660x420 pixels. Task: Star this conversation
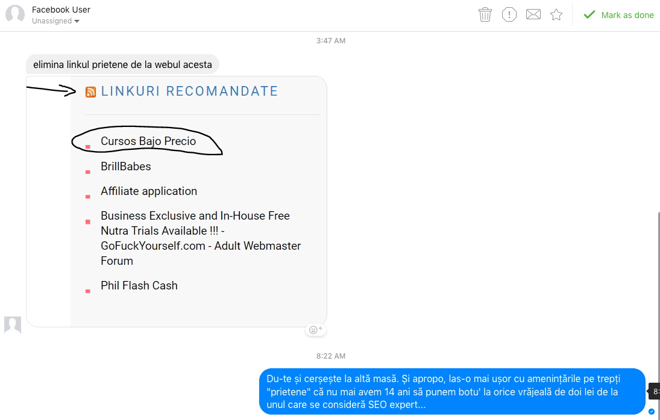pyautogui.click(x=556, y=14)
